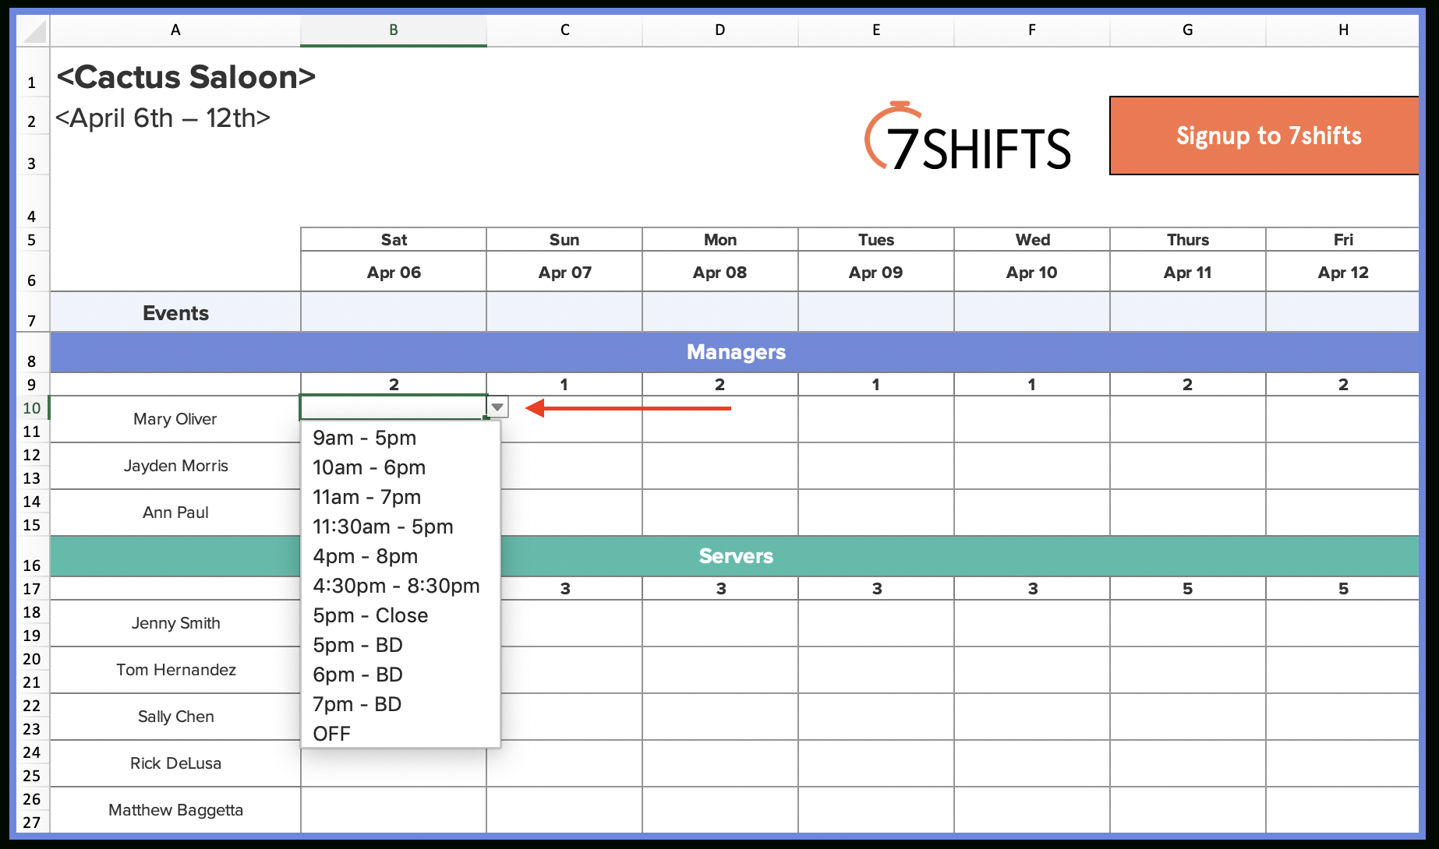The height and width of the screenshot is (849, 1439).
Task: Set the shift to OFF
Action: [400, 734]
